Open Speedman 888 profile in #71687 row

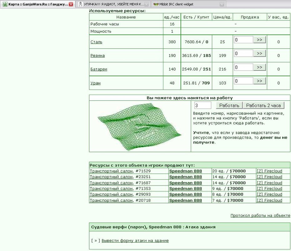186,183
